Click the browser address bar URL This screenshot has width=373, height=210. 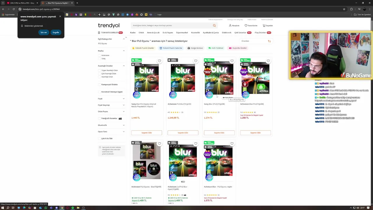(41, 9)
